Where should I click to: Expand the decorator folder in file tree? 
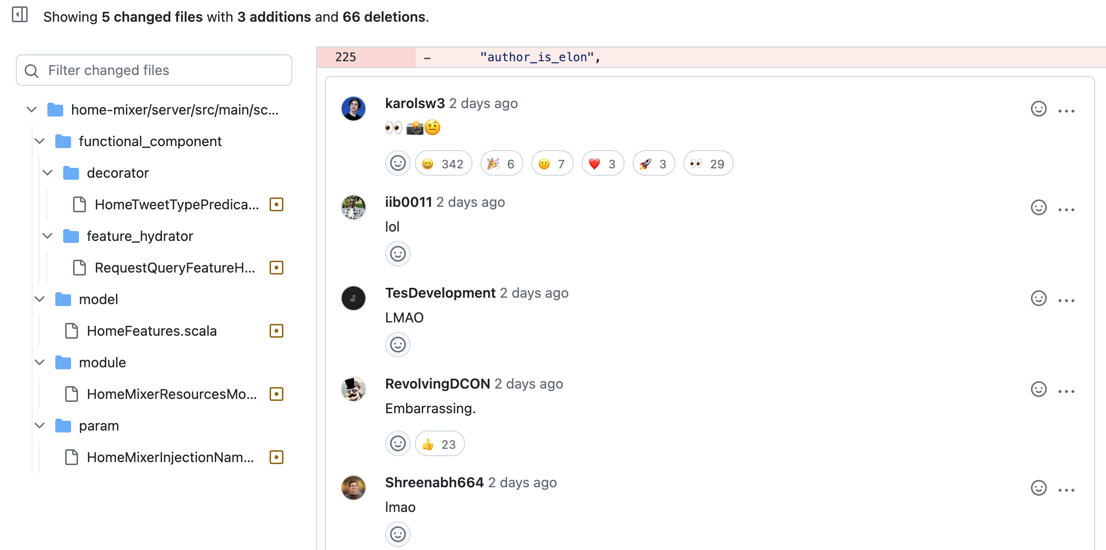click(46, 173)
